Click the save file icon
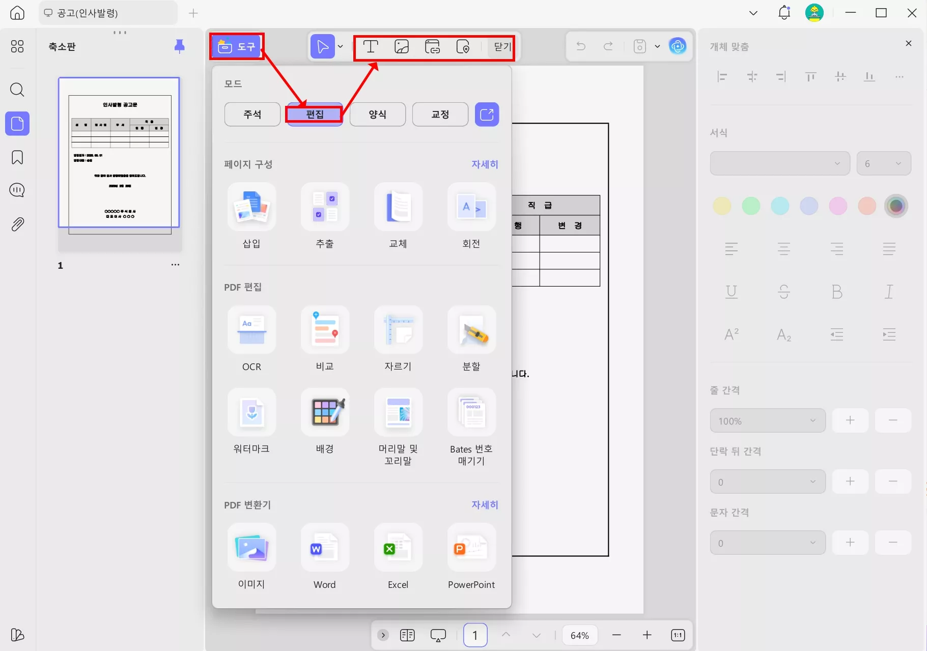Screen dimensions: 927x651 pos(640,47)
